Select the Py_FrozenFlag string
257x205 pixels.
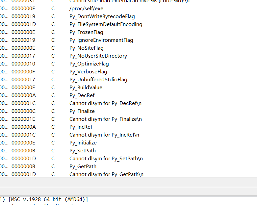click(86, 32)
